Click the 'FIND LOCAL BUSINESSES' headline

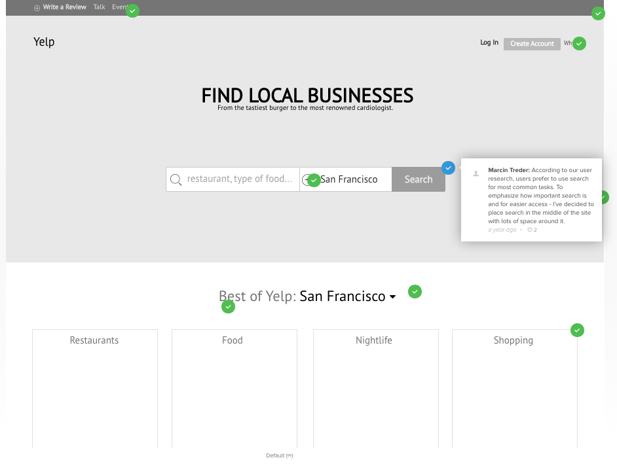coord(307,95)
